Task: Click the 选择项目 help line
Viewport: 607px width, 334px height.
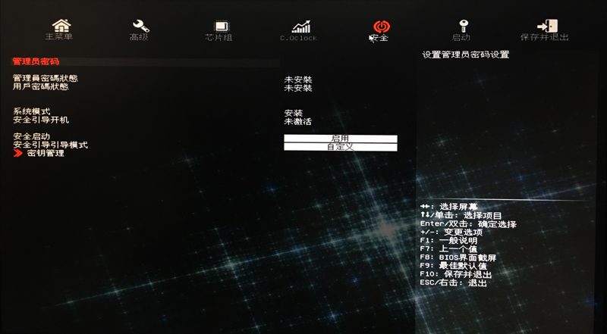Action: (461, 215)
